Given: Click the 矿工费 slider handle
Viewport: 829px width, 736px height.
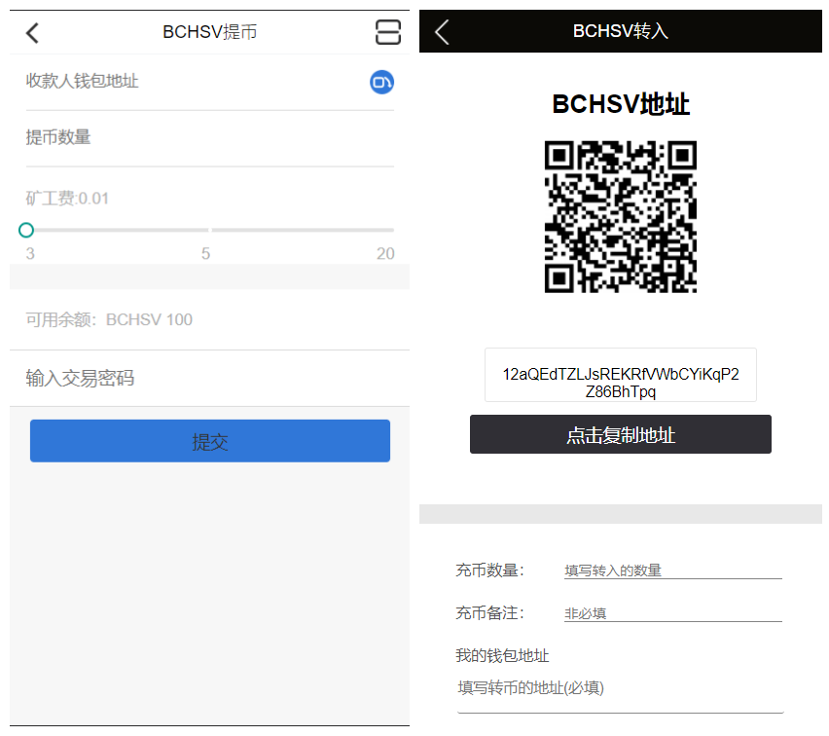Looking at the screenshot, I should point(26,230).
